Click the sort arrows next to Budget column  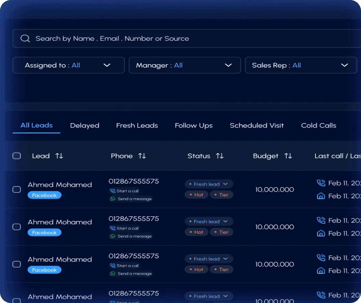coord(288,156)
